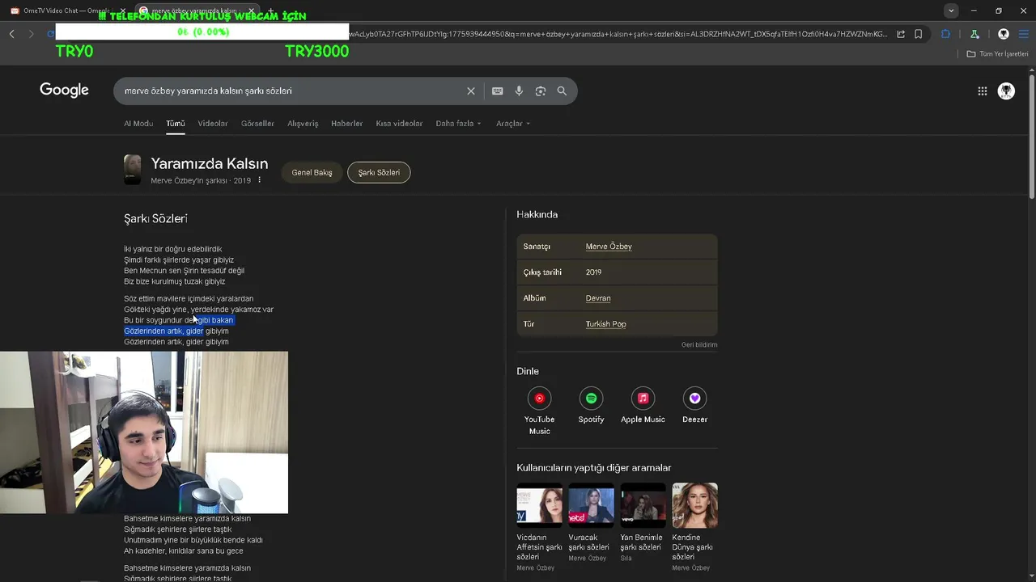Switch to the Kısa videolar tab
1036x582 pixels.
[399, 124]
